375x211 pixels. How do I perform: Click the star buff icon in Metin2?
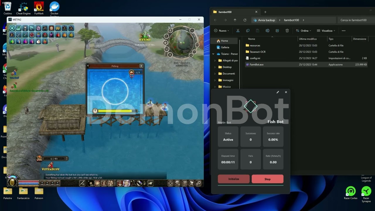tap(12, 28)
